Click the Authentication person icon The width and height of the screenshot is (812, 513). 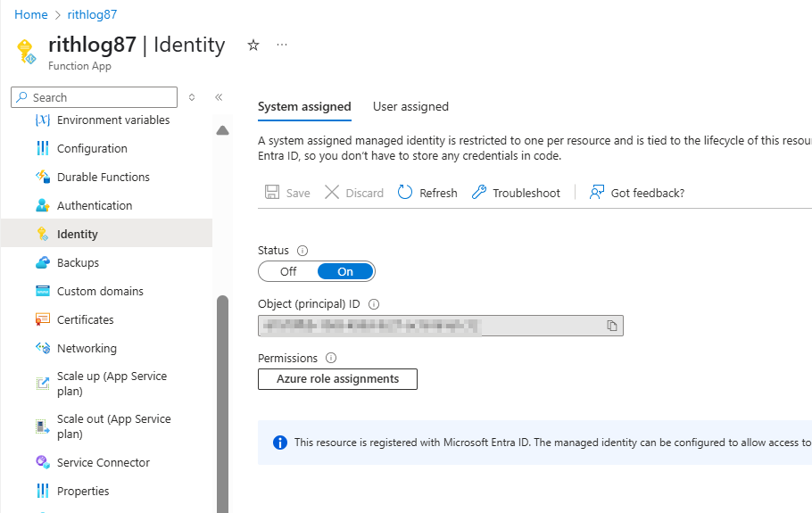click(x=43, y=205)
